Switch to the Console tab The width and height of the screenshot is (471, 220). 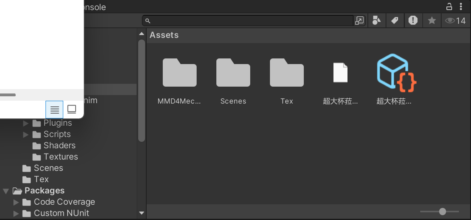[95, 7]
